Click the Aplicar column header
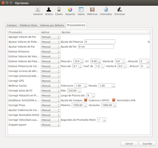This screenshot has width=158, height=148. pyautogui.click(x=51, y=32)
